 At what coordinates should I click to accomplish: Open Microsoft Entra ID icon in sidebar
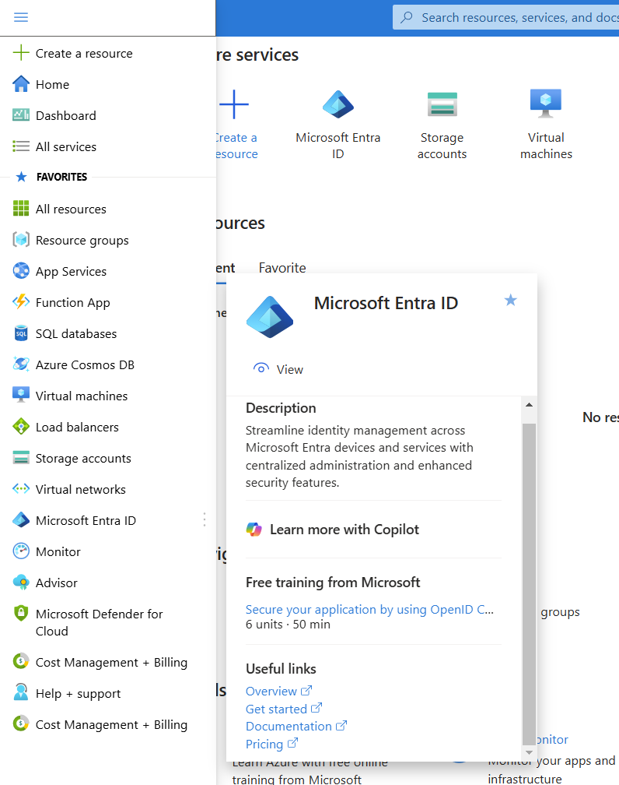click(20, 520)
